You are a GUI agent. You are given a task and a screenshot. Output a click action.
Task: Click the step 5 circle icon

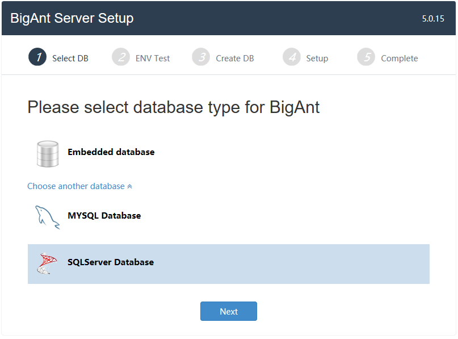click(366, 57)
